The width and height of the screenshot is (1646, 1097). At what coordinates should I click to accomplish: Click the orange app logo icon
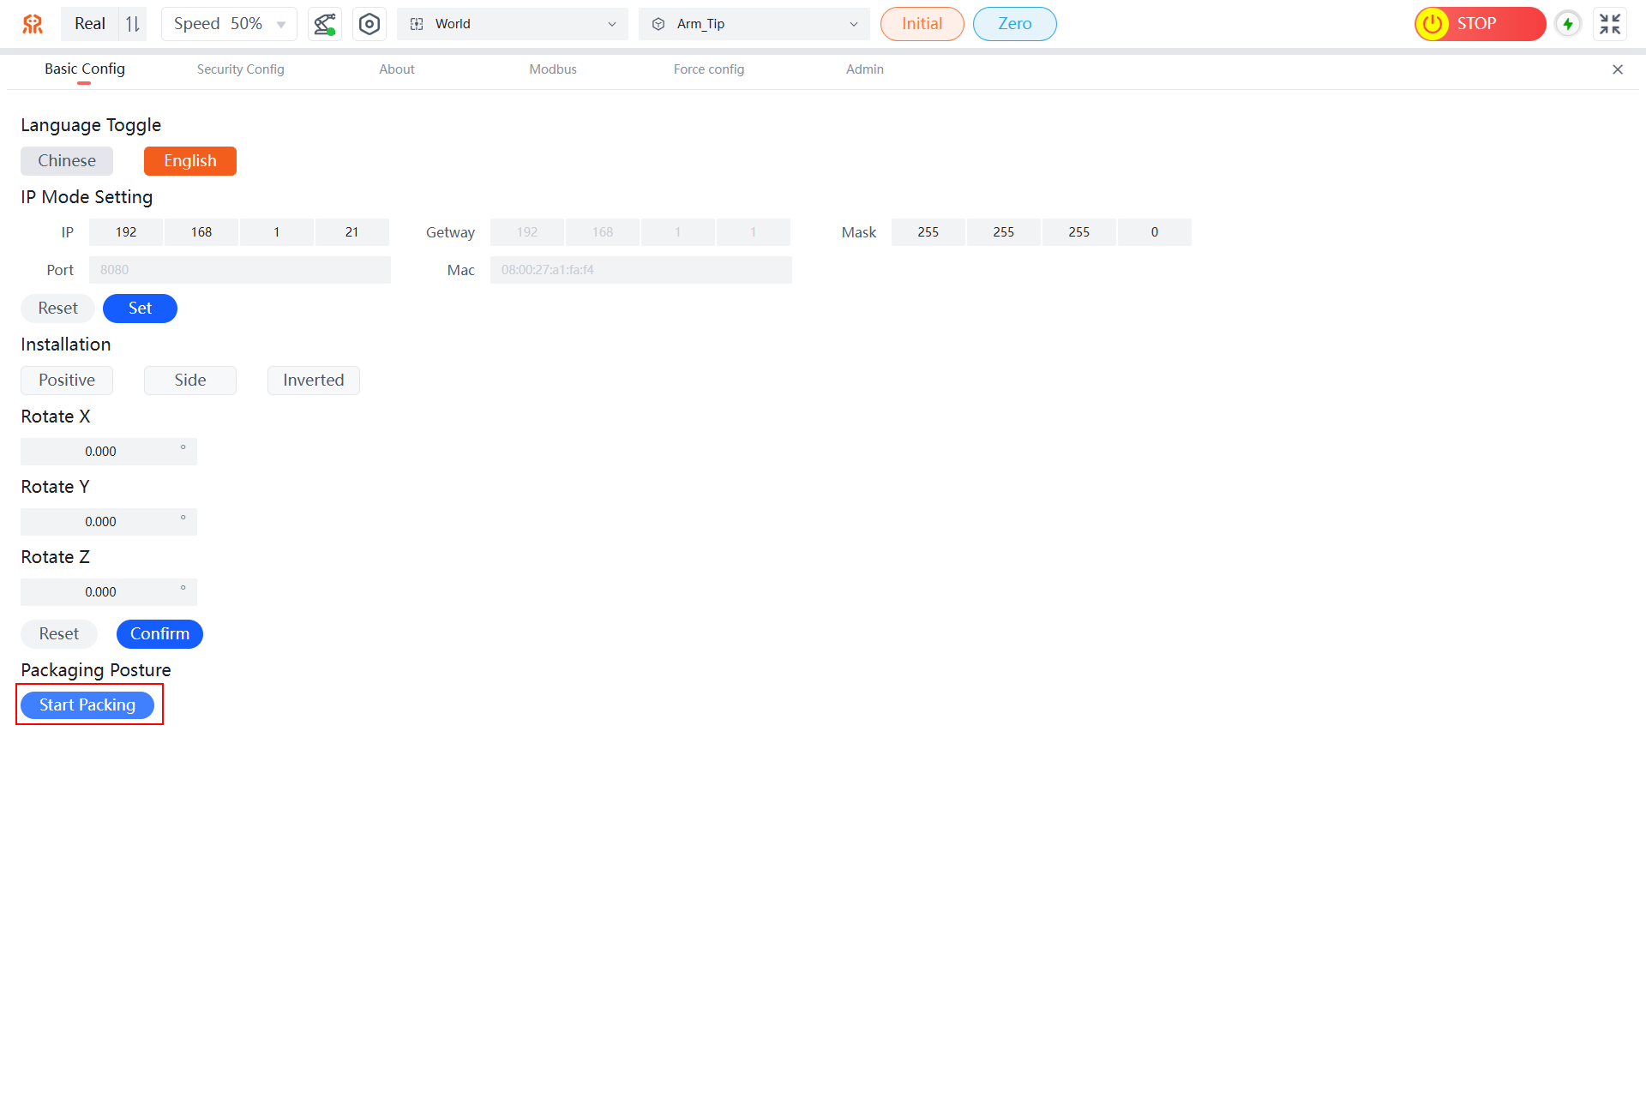(33, 24)
